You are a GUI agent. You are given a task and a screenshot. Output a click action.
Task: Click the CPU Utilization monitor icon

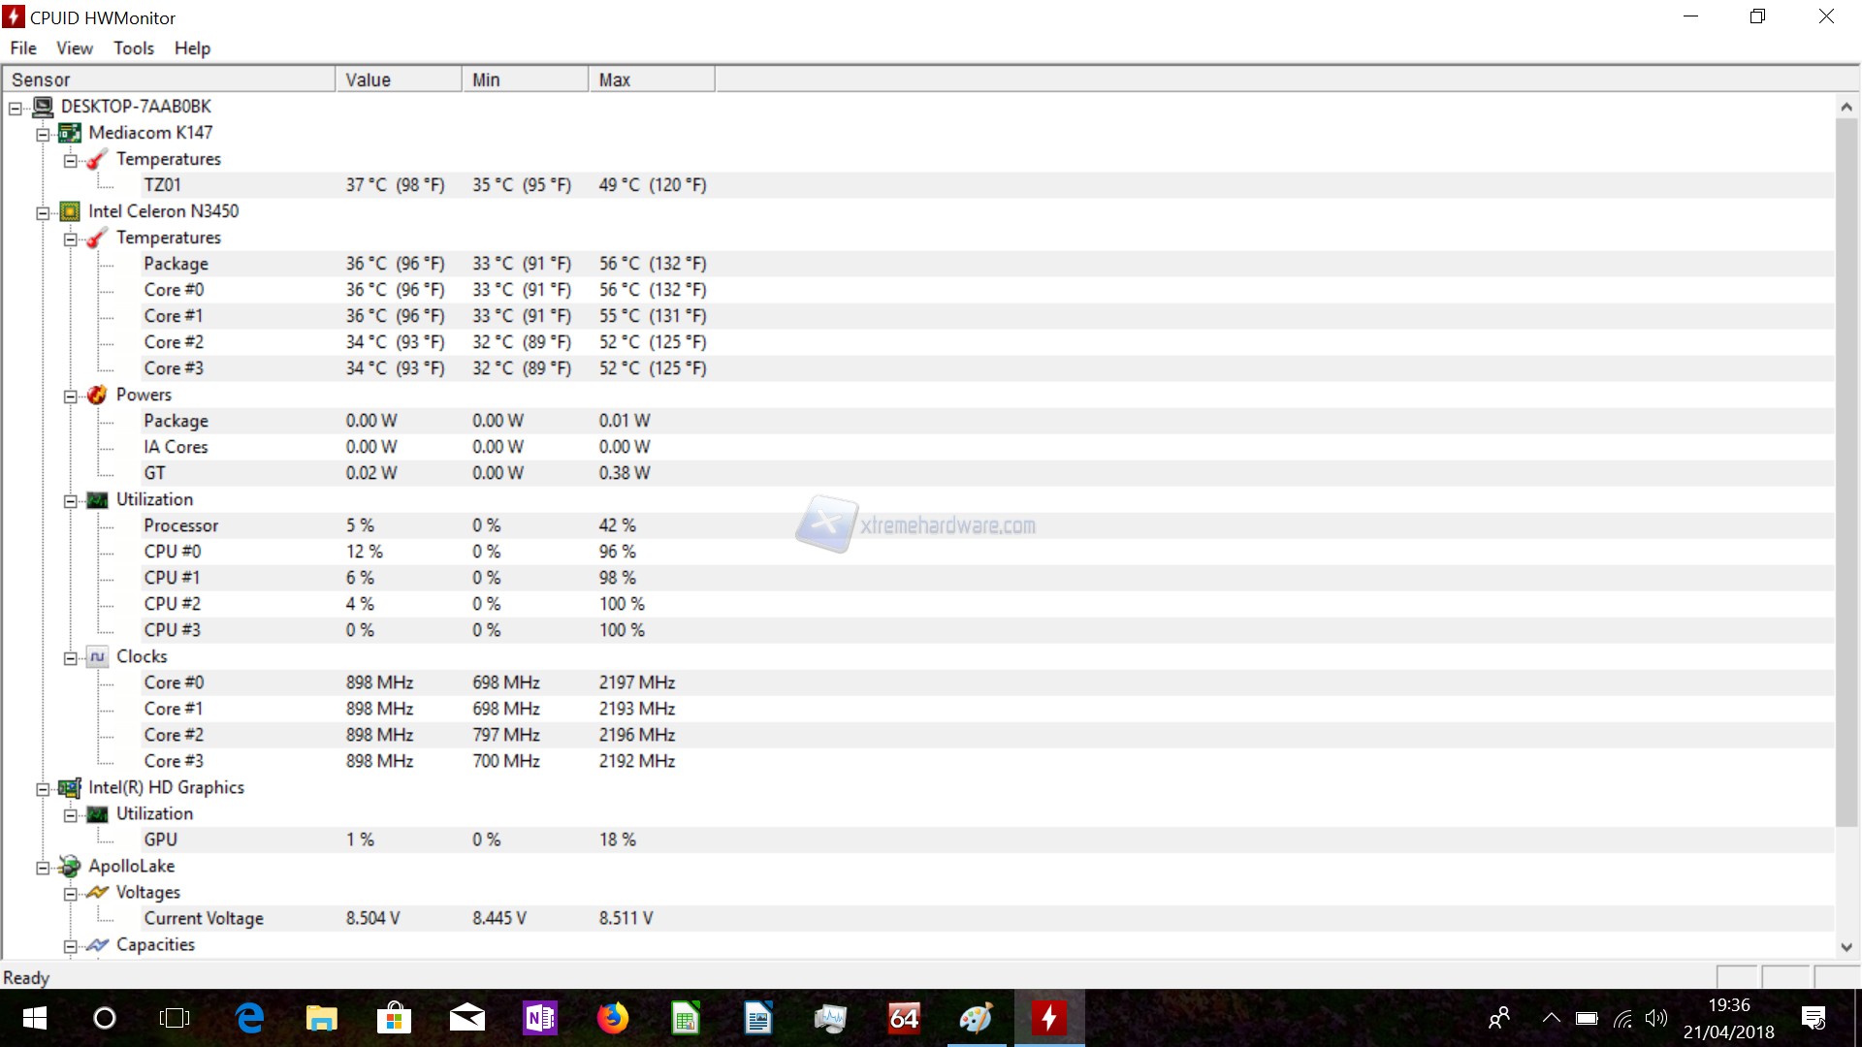(x=97, y=499)
